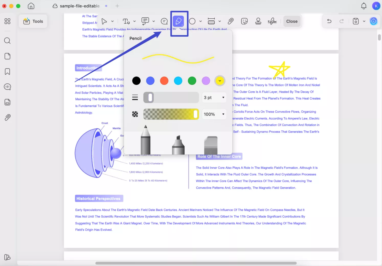382x266 pixels.
Task: Open page thumbnails in the sidebar
Action: click(x=7, y=56)
